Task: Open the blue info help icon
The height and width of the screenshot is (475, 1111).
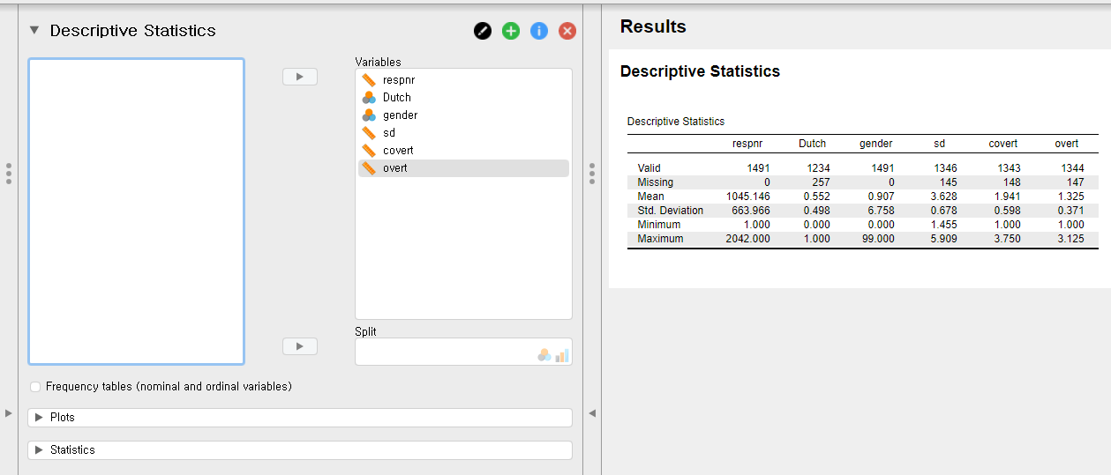Action: coord(539,31)
